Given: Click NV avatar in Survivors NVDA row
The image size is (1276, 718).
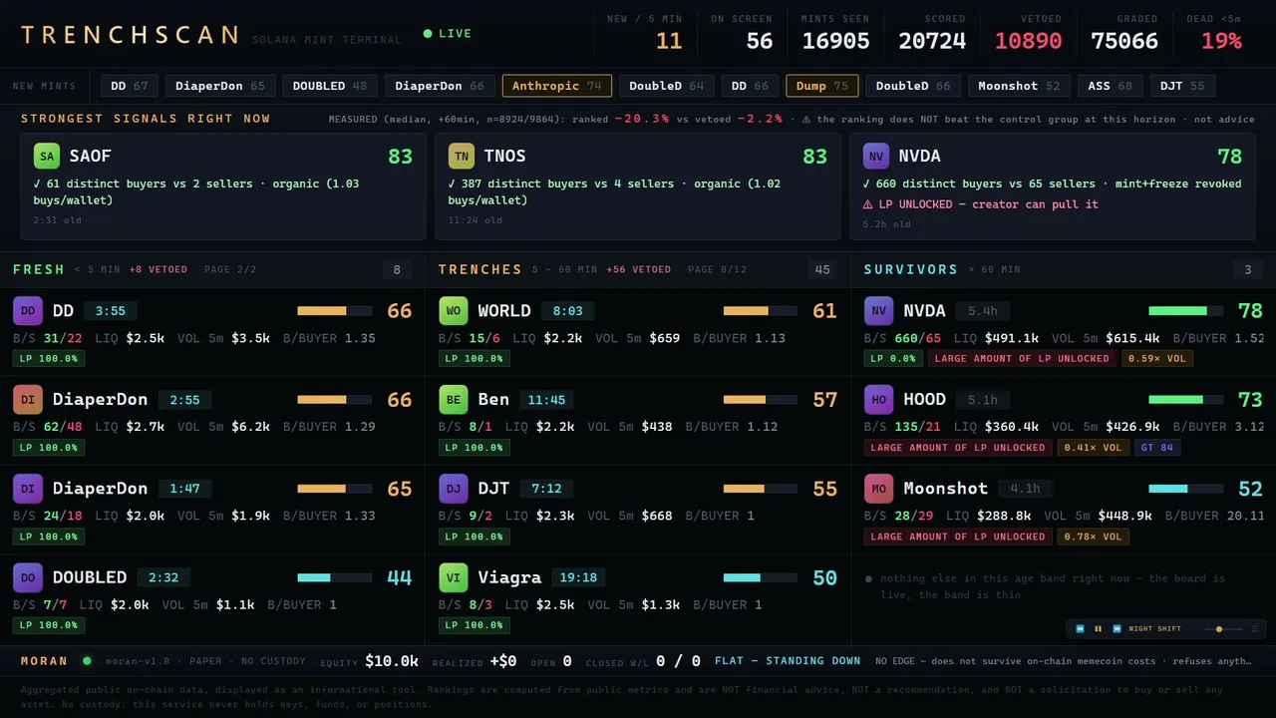Looking at the screenshot, I should [x=879, y=311].
